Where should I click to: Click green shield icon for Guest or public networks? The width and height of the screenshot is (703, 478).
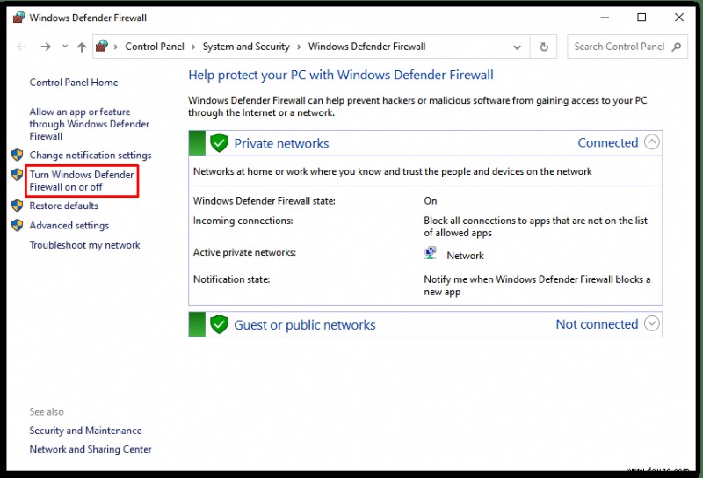tap(219, 324)
